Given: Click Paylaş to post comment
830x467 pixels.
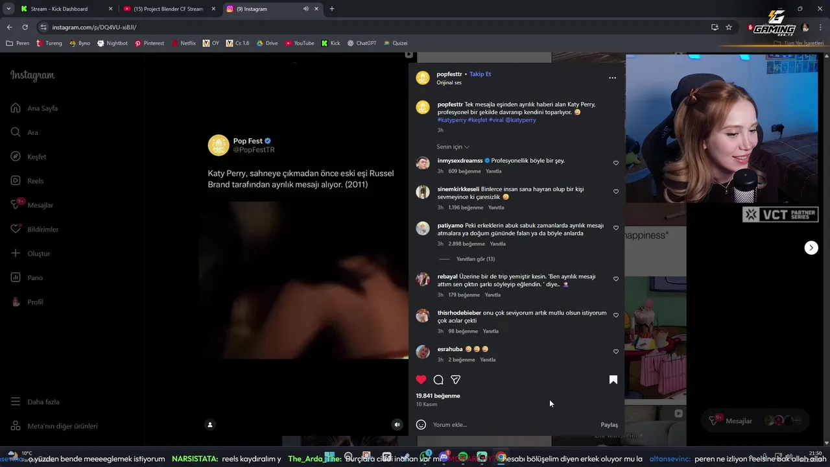Looking at the screenshot, I should click(x=610, y=425).
